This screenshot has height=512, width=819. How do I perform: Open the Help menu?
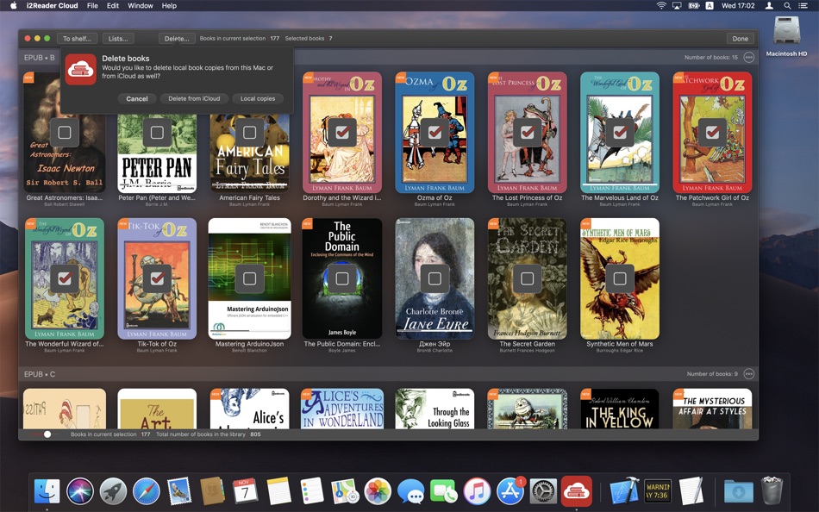tap(169, 6)
